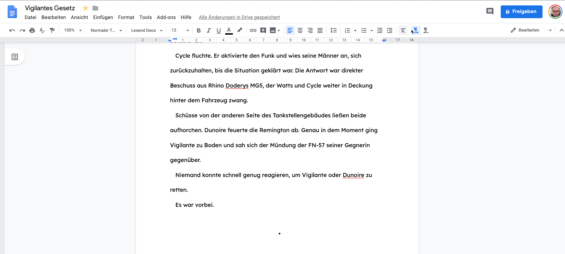Click the paint format roller icon
Viewport: 565px width, 254px height.
tap(52, 30)
